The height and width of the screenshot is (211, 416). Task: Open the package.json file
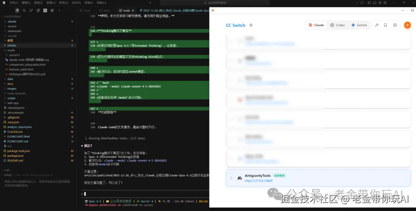pos(15,156)
